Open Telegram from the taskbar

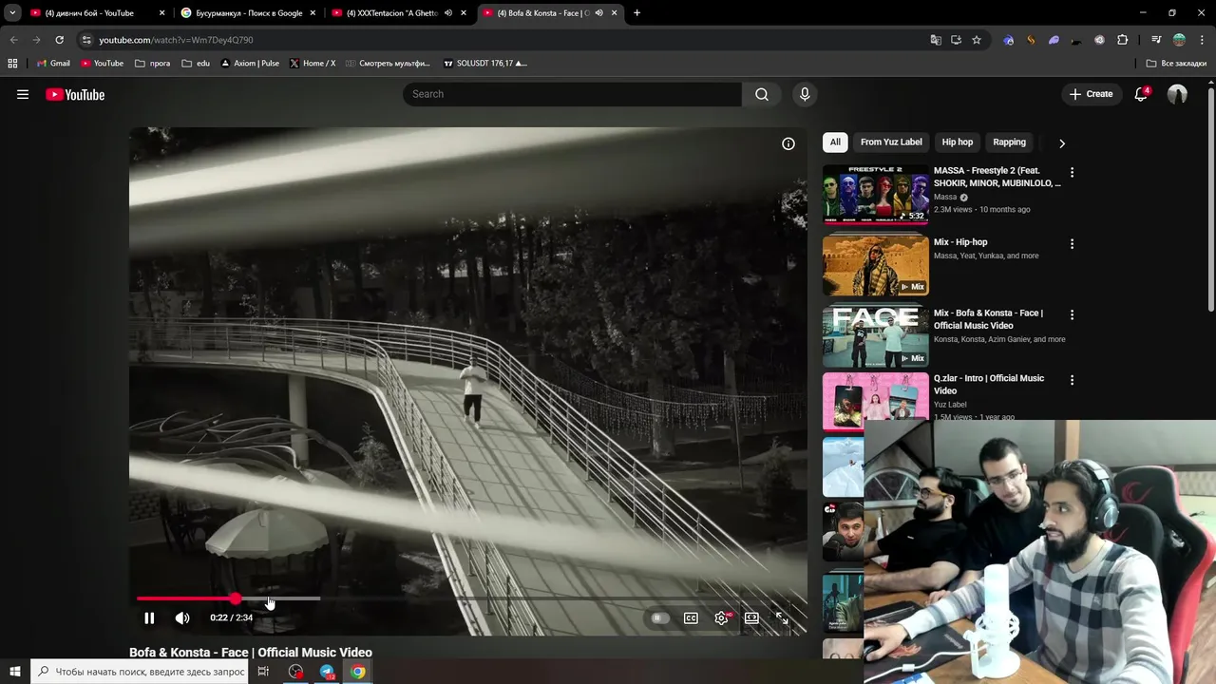[x=327, y=672]
